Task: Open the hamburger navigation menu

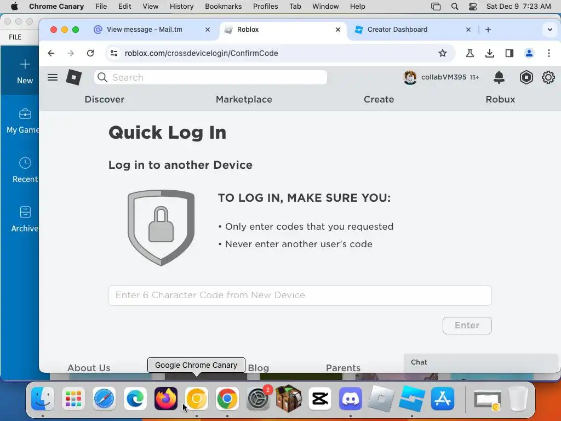Action: 53,77
